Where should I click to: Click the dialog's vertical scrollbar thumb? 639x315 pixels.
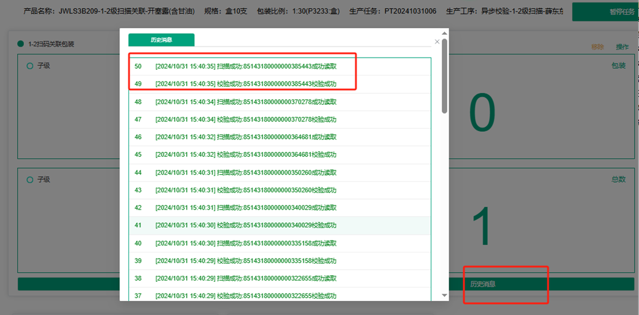click(x=445, y=75)
